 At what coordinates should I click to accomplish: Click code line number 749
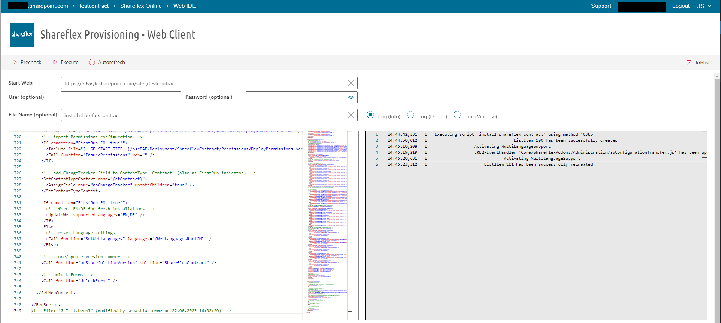[18, 311]
